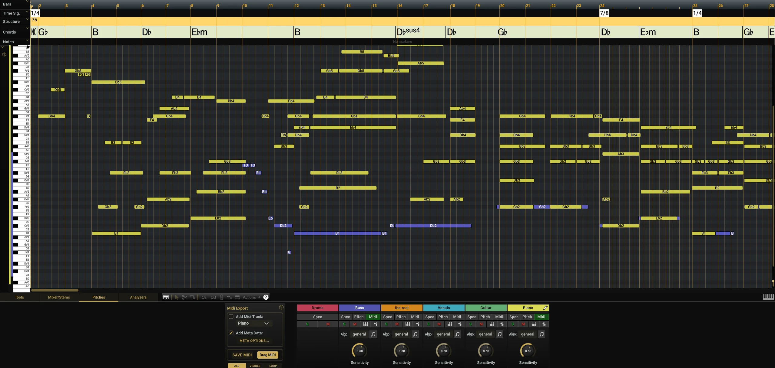
Task: Open Guitar track piano keys icon
Action: pos(492,324)
